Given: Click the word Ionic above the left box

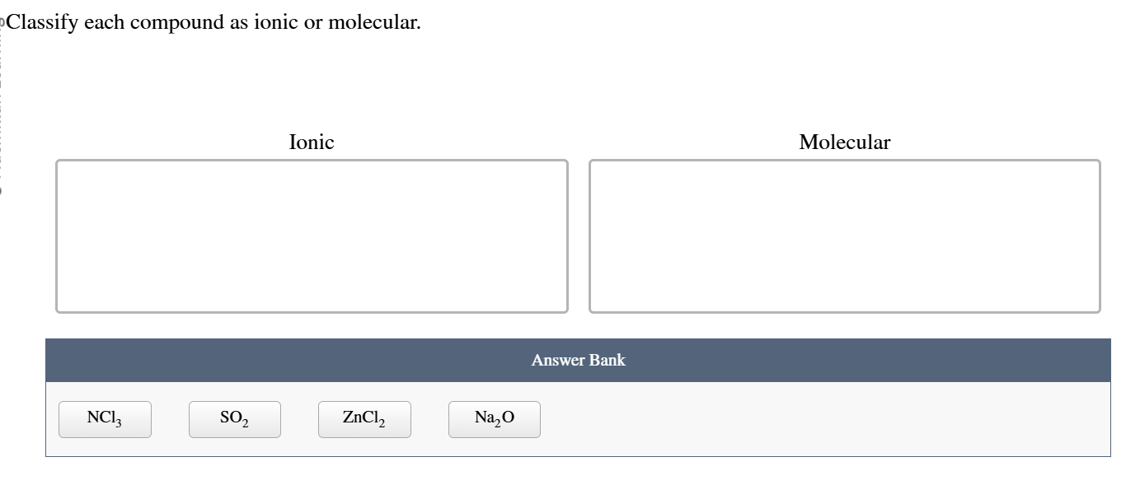Looking at the screenshot, I should (310, 142).
